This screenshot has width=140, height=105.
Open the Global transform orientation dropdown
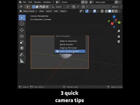pos(58,7)
